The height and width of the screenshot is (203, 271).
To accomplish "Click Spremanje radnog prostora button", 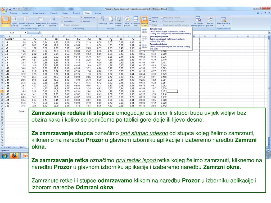I will [198, 21].
